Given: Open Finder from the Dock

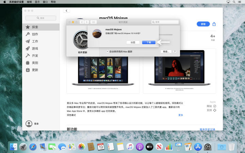Looking at the screenshot, I should (x=14, y=147).
